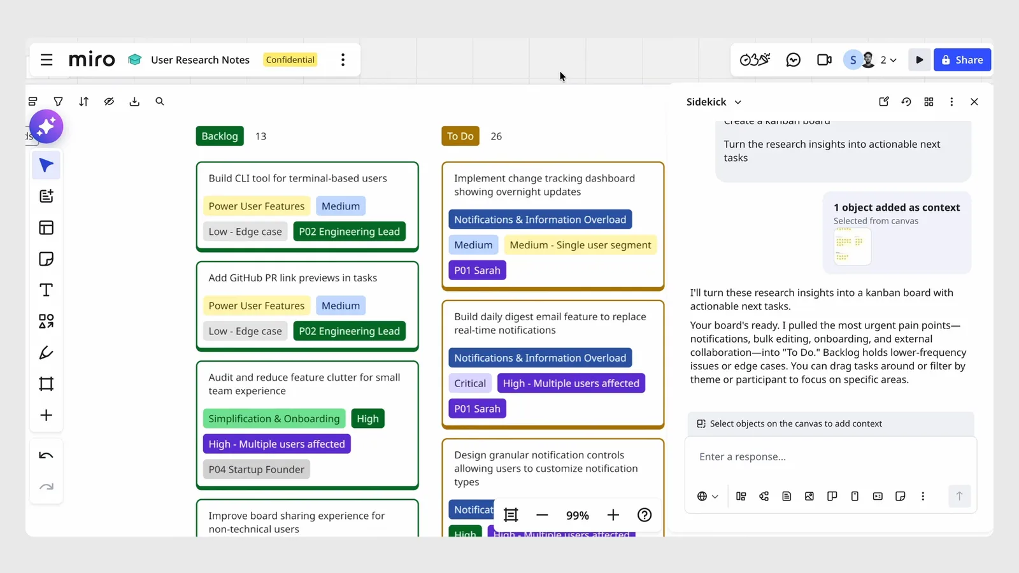Open the help question mark
This screenshot has width=1019, height=573.
[645, 515]
